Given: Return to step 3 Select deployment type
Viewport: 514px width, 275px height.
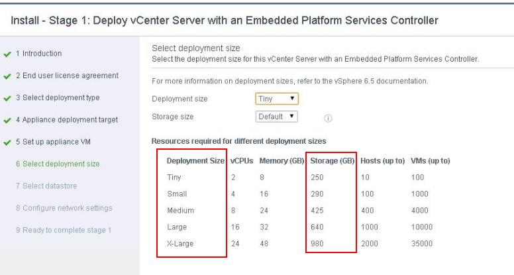Looking at the screenshot, I should pyautogui.click(x=58, y=97).
